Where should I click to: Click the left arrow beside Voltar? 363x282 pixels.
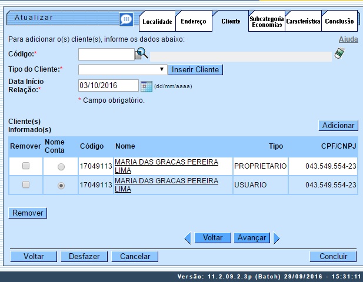tap(188, 238)
